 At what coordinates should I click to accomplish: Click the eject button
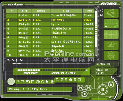coord(111,84)
